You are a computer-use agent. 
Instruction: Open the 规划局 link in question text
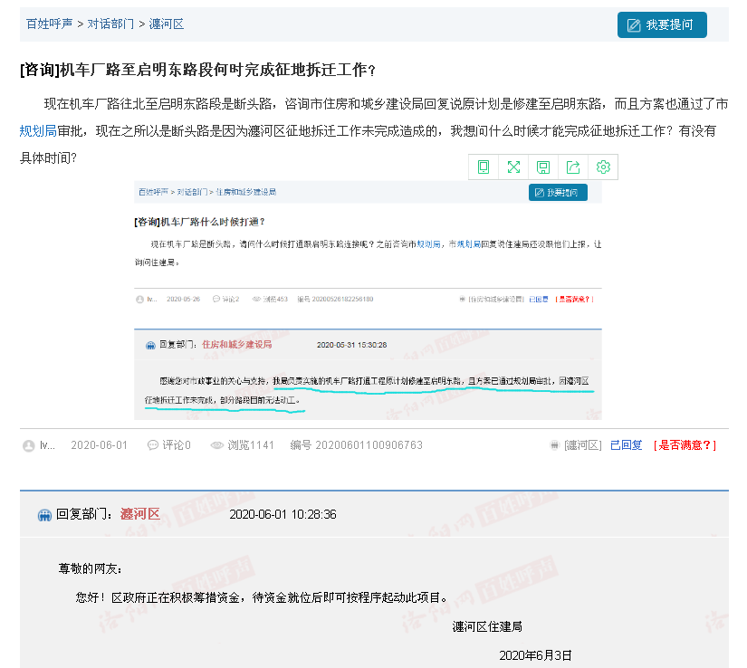[x=38, y=131]
